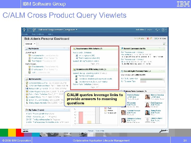Click the Launch Dialog document icon
Image resolution: width=191 pixels, height=143 pixels.
pyautogui.click(x=27, y=97)
